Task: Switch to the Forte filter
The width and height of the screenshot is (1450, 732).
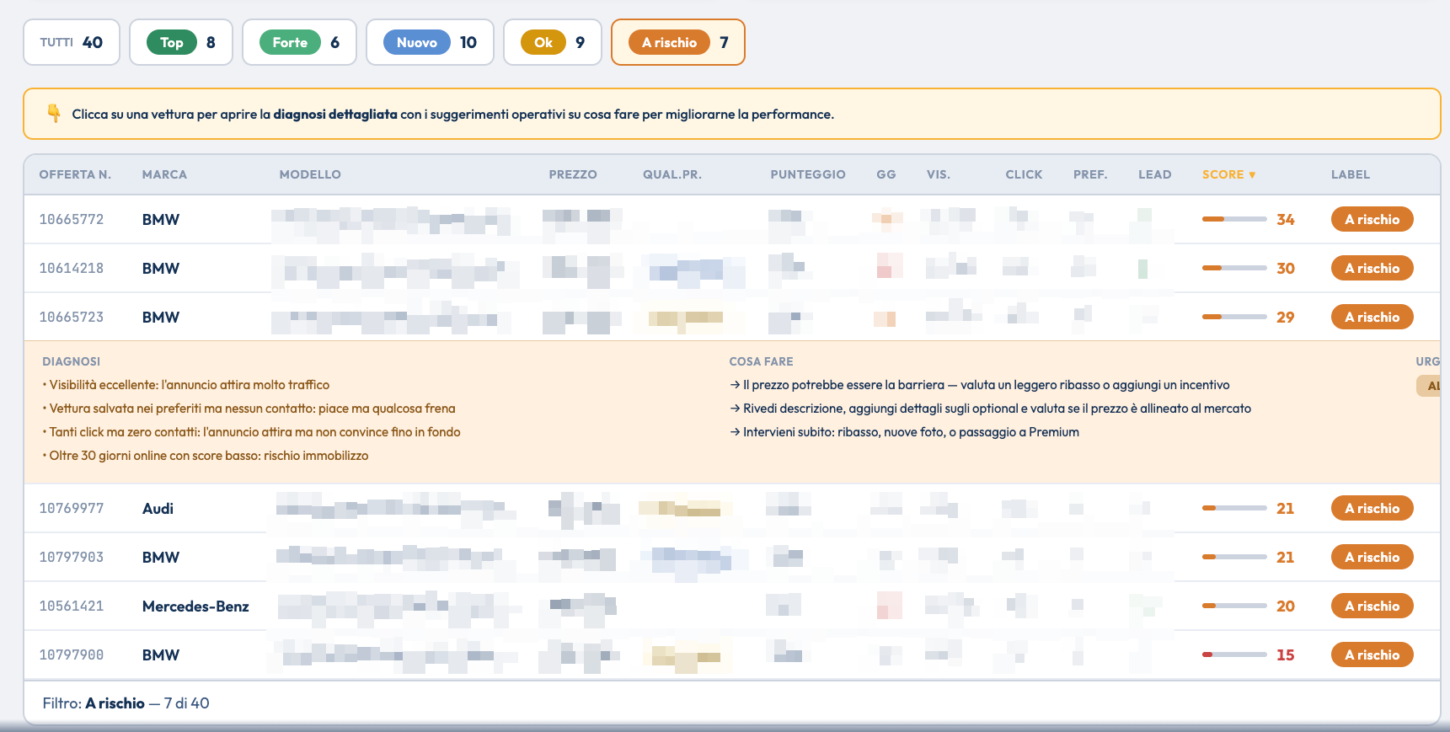Action: click(299, 42)
